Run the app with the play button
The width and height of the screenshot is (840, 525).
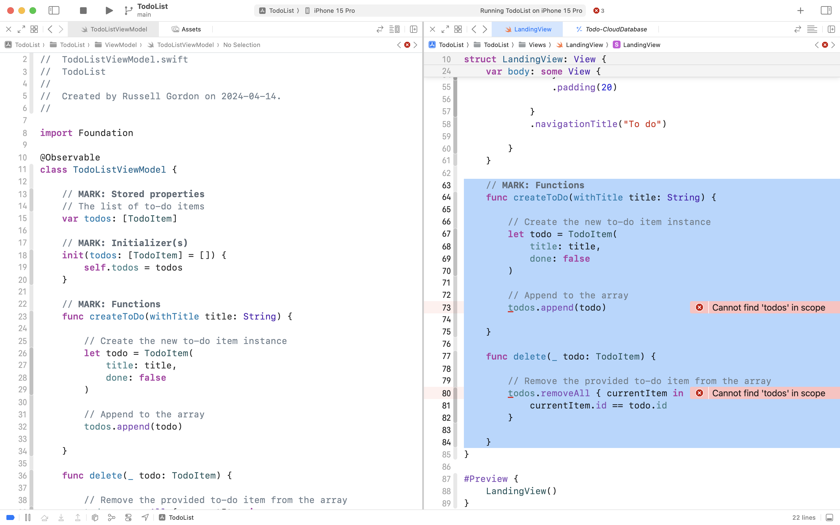(109, 10)
